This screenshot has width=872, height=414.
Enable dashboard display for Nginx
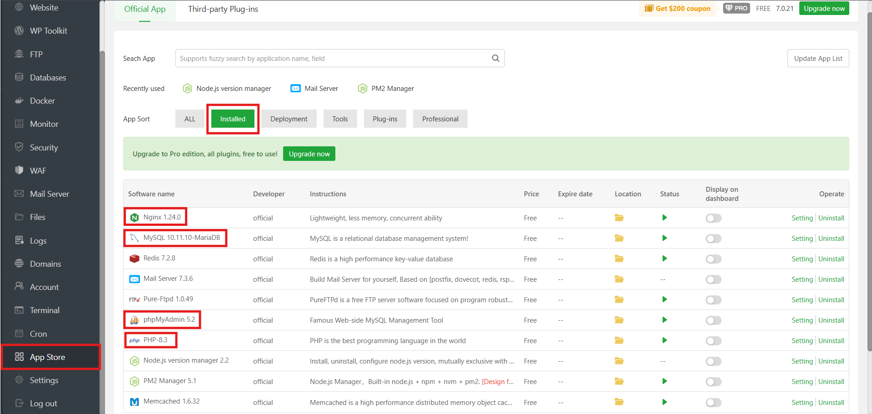coord(713,218)
